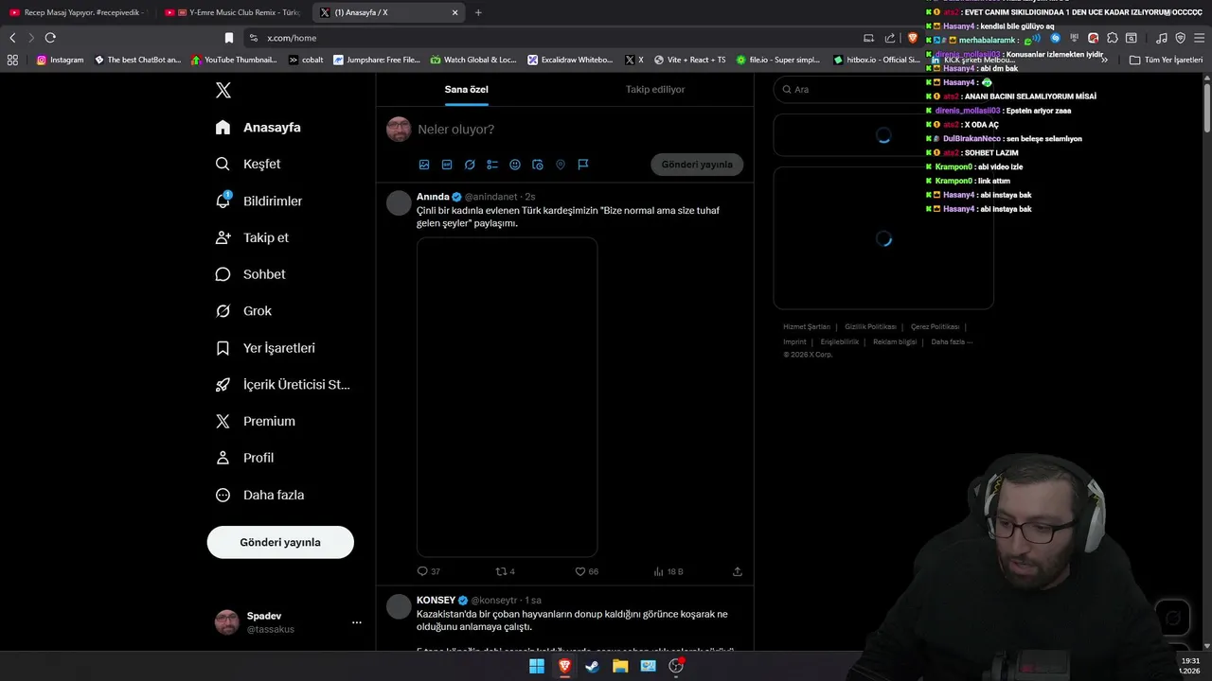The image size is (1212, 681).
Task: Open Brave from the taskbar
Action: (564, 666)
